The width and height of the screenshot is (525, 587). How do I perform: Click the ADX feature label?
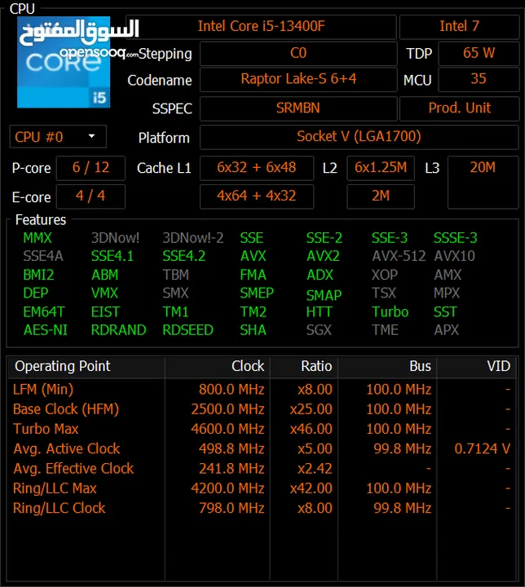tap(320, 276)
